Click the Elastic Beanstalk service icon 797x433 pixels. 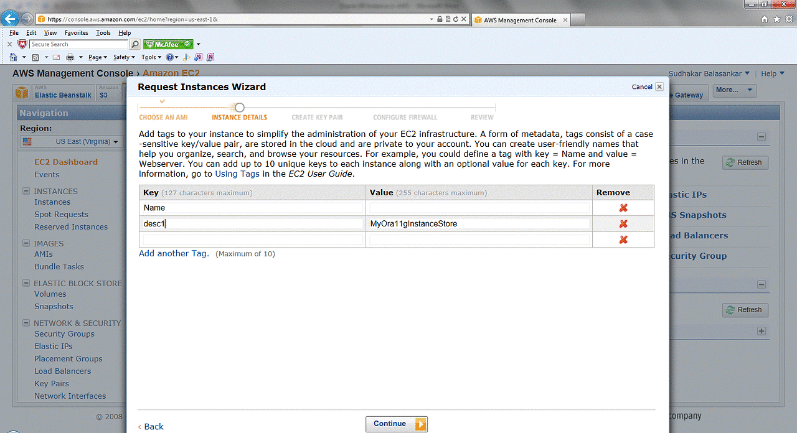coord(22,93)
